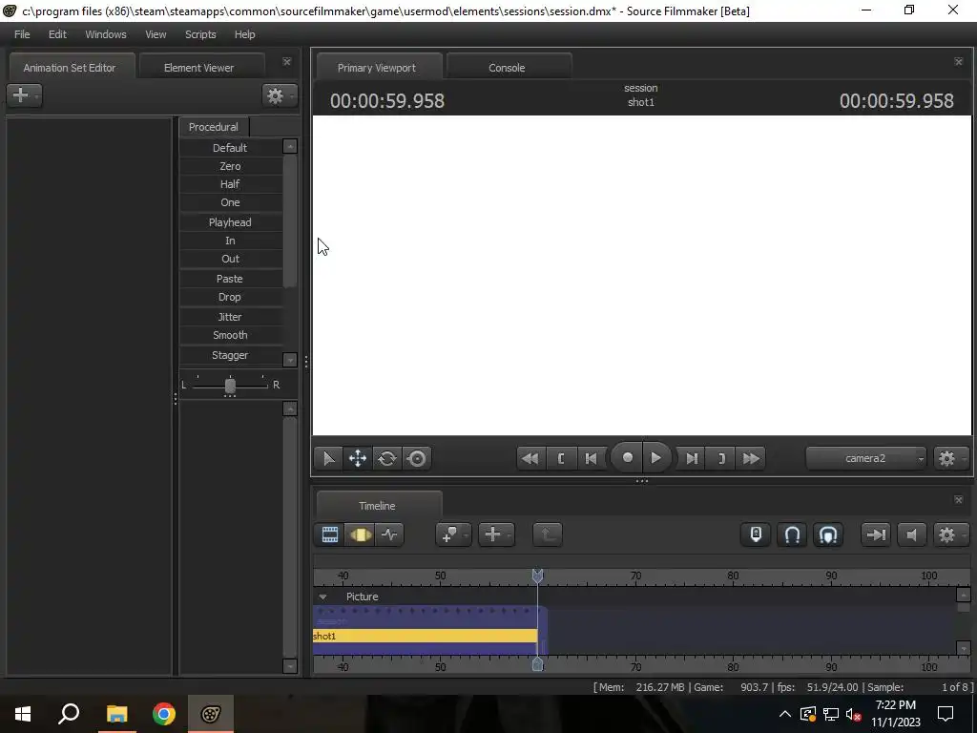
Task: Open Google Chrome from taskbar
Action: coord(164,714)
